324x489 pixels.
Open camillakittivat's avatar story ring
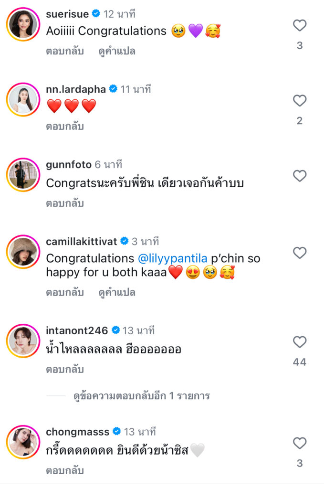(23, 251)
